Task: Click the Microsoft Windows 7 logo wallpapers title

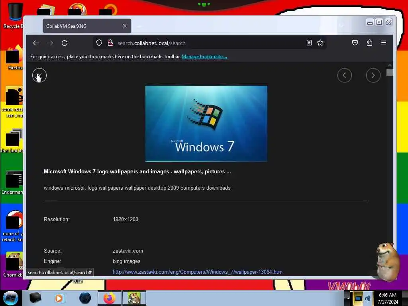Action: click(137, 171)
